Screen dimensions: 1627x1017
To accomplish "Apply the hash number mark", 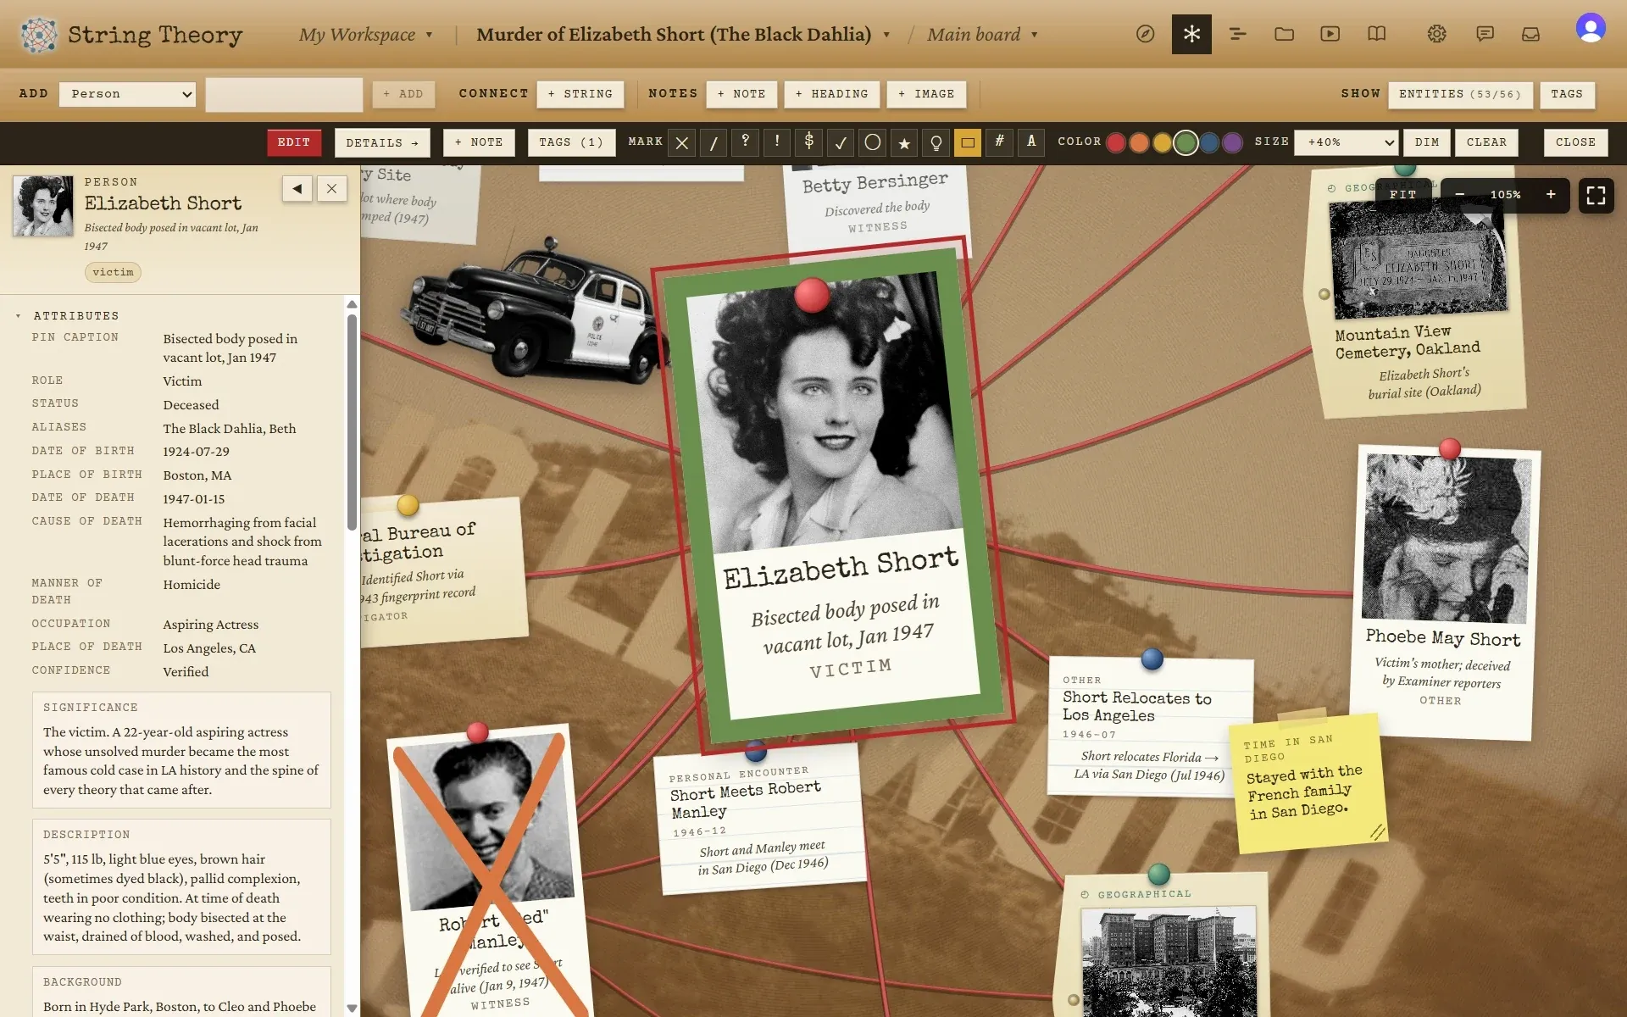I will 999,142.
